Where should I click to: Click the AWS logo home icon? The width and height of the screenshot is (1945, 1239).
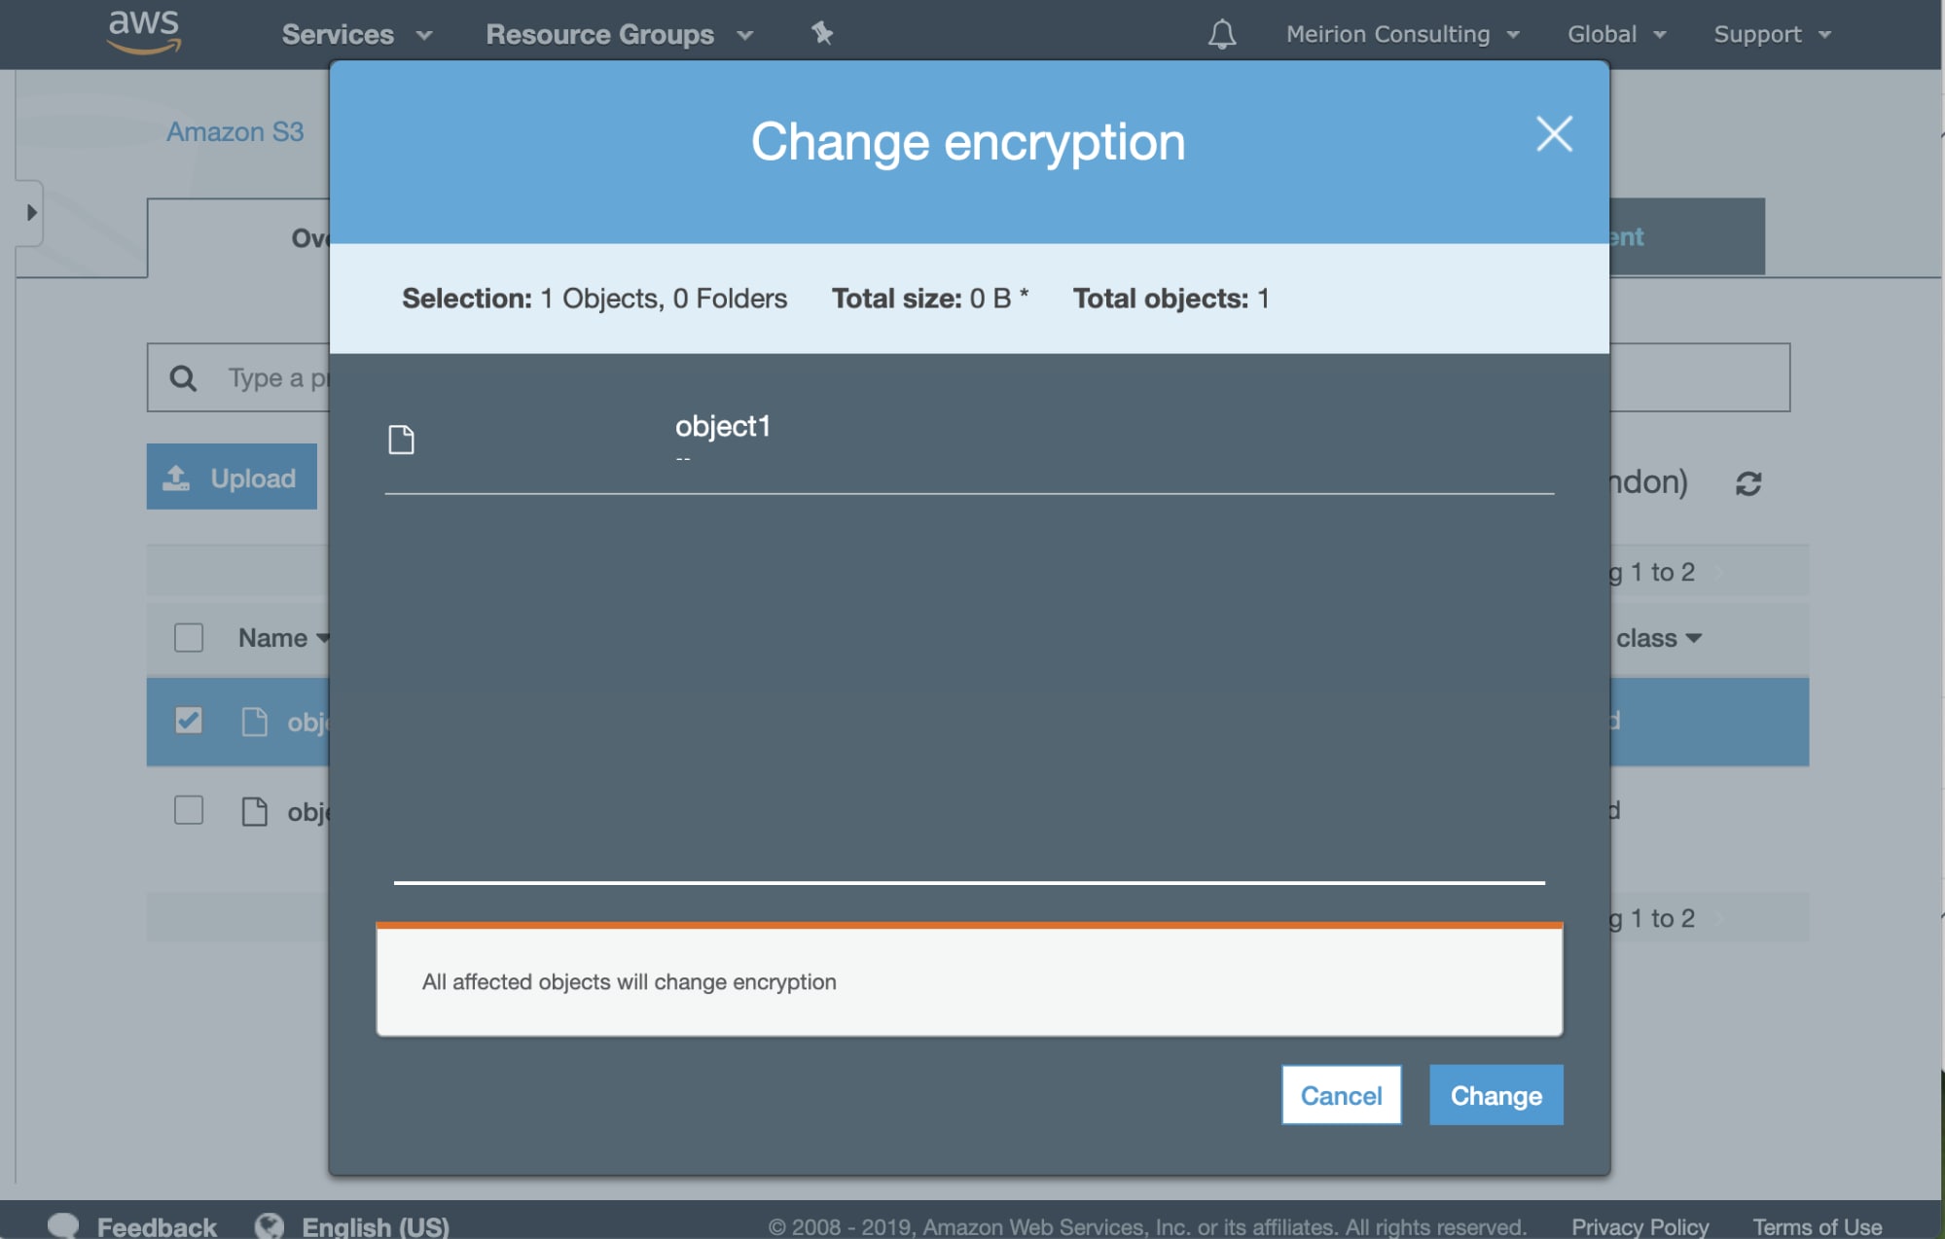[x=144, y=32]
